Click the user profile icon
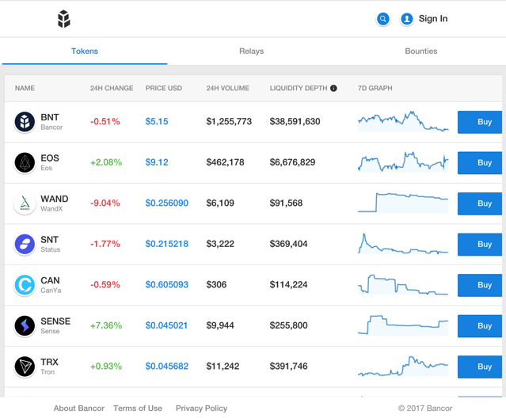The height and width of the screenshot is (418, 506). 407,19
